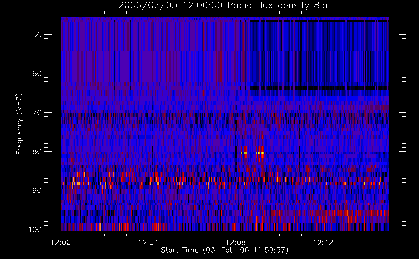The height and width of the screenshot is (259, 419).
Task: Click the 80 frequency tick label
Action: coord(37,151)
